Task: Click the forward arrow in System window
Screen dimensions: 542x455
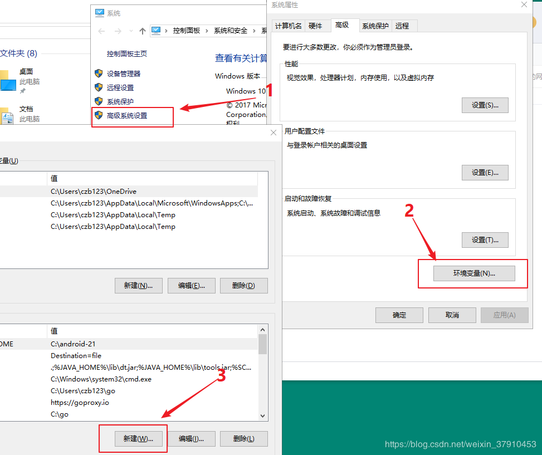Action: [118, 31]
